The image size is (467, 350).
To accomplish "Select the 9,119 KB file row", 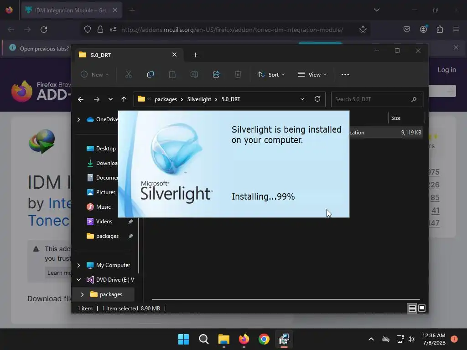I will (x=386, y=133).
